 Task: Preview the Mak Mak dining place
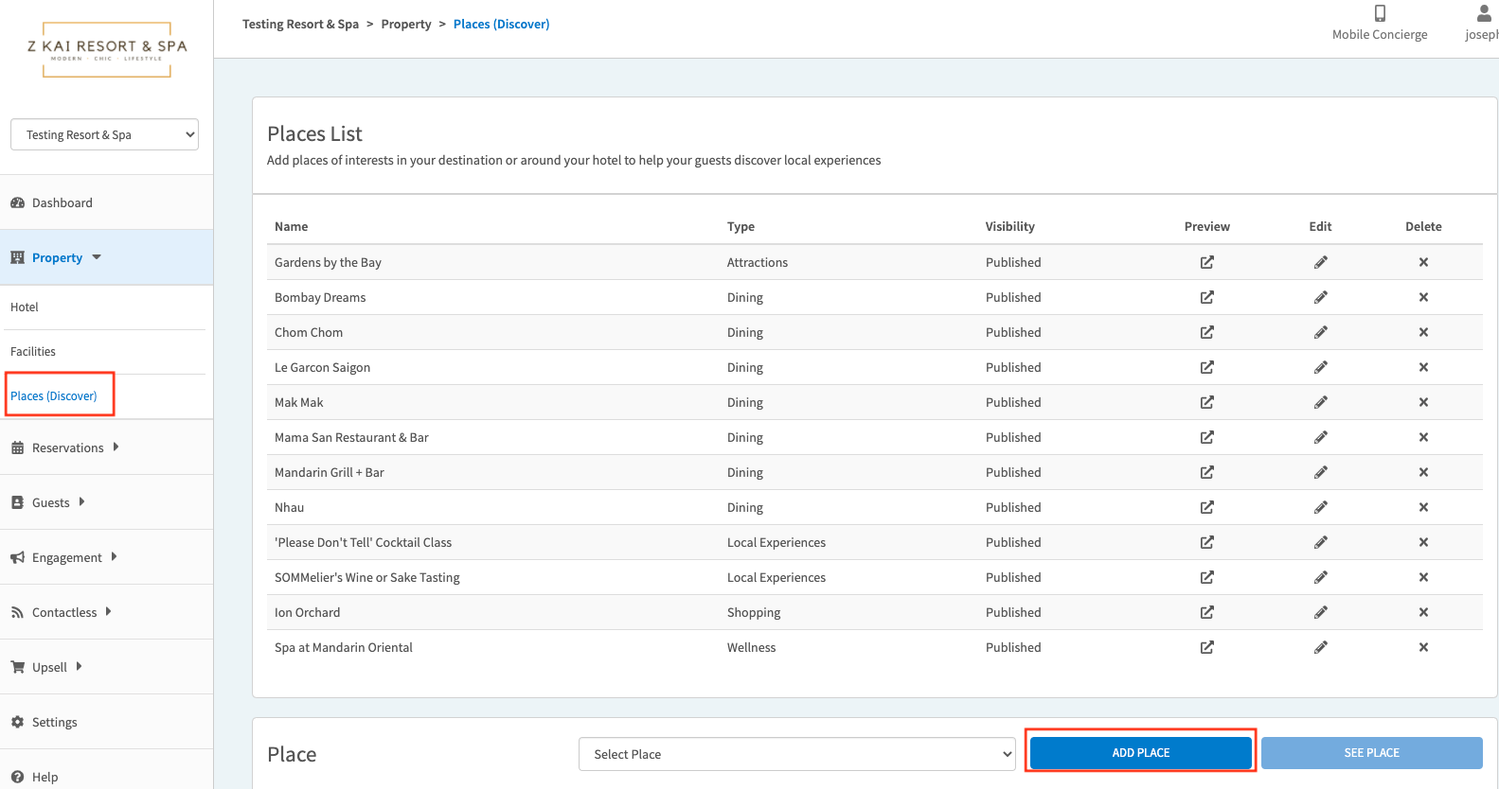click(1206, 402)
